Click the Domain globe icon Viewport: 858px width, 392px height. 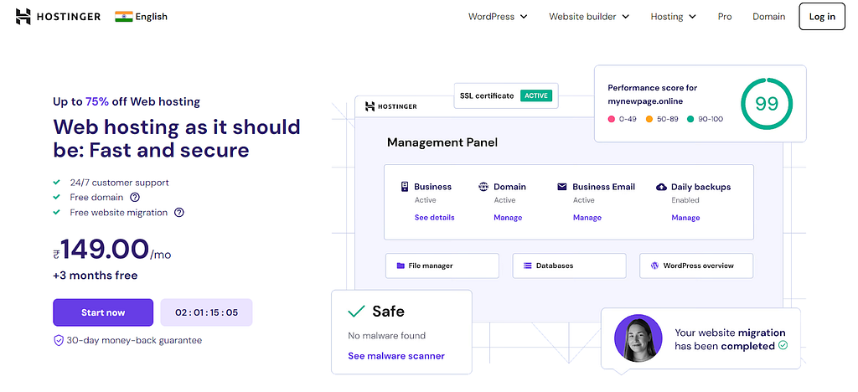[x=483, y=187]
